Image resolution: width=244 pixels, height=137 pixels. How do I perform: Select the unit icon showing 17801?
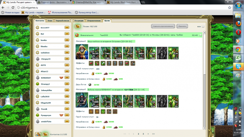pyautogui.click(x=106, y=53)
